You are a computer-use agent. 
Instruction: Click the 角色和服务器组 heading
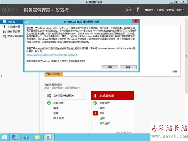pyautogui.click(x=54, y=85)
